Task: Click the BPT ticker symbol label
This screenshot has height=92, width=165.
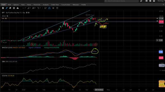Action: [x=3, y=13]
